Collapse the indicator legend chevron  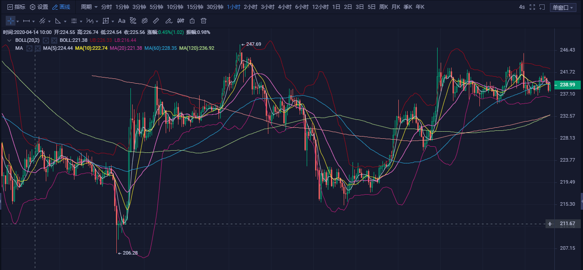tap(9, 40)
